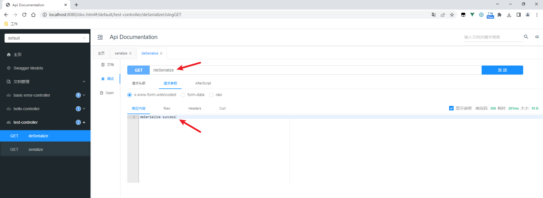The height and width of the screenshot is (198, 543).
Task: Expand the basic-error-controller group
Action: tap(45, 95)
